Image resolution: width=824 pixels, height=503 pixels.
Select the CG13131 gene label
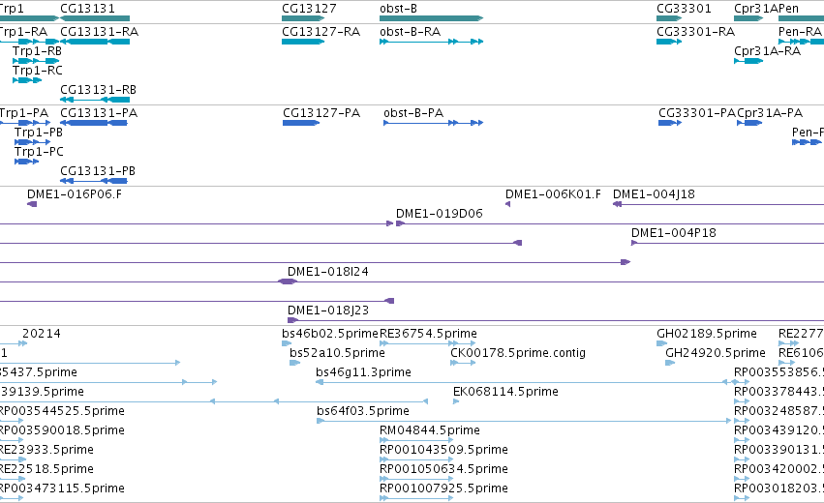pyautogui.click(x=87, y=9)
